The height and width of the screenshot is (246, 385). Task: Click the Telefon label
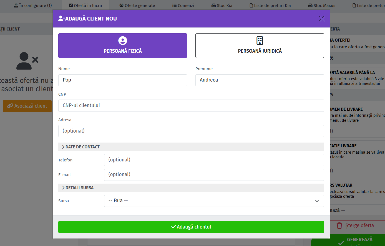(65, 160)
